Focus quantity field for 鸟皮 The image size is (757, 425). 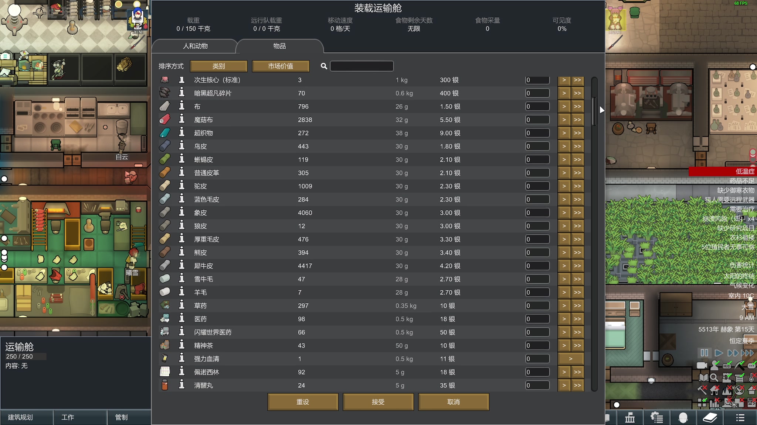[537, 146]
